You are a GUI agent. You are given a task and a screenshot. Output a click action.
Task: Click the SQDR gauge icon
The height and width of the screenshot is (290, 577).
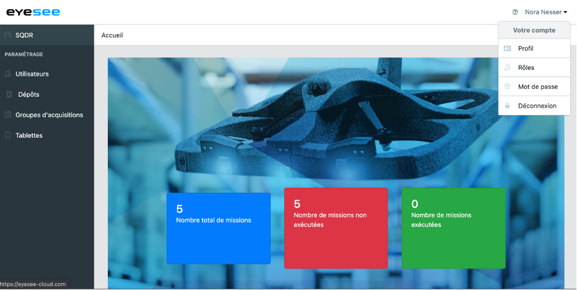pos(8,35)
